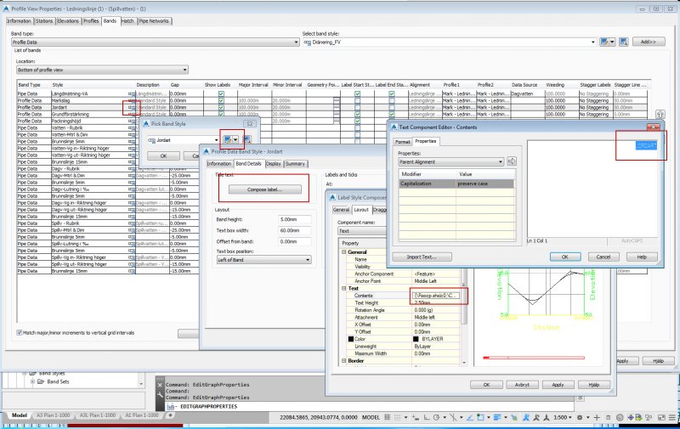The image size is (680, 429).
Task: Toggle Match major/minor increments checkbox
Action: 20,332
